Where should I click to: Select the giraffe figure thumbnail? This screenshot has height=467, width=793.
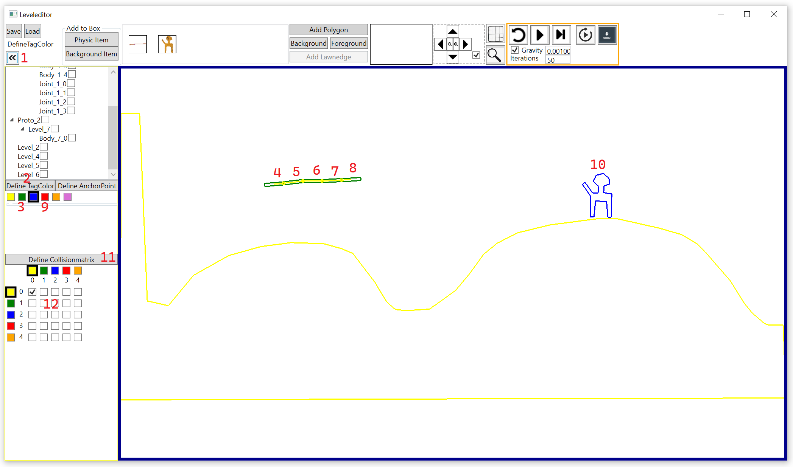pyautogui.click(x=167, y=44)
